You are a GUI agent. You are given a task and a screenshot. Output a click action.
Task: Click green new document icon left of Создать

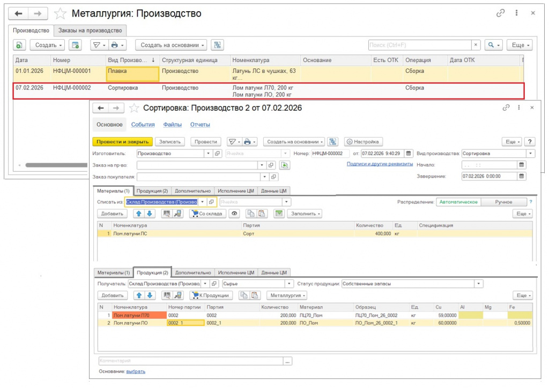[19, 45]
